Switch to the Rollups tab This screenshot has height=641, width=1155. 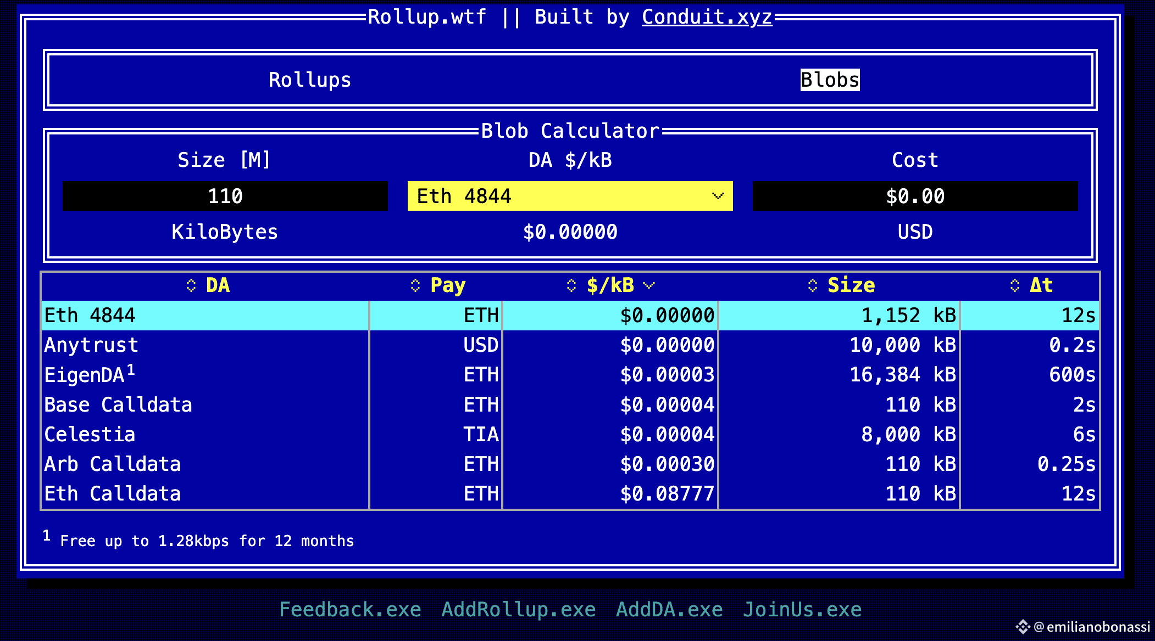coord(310,80)
